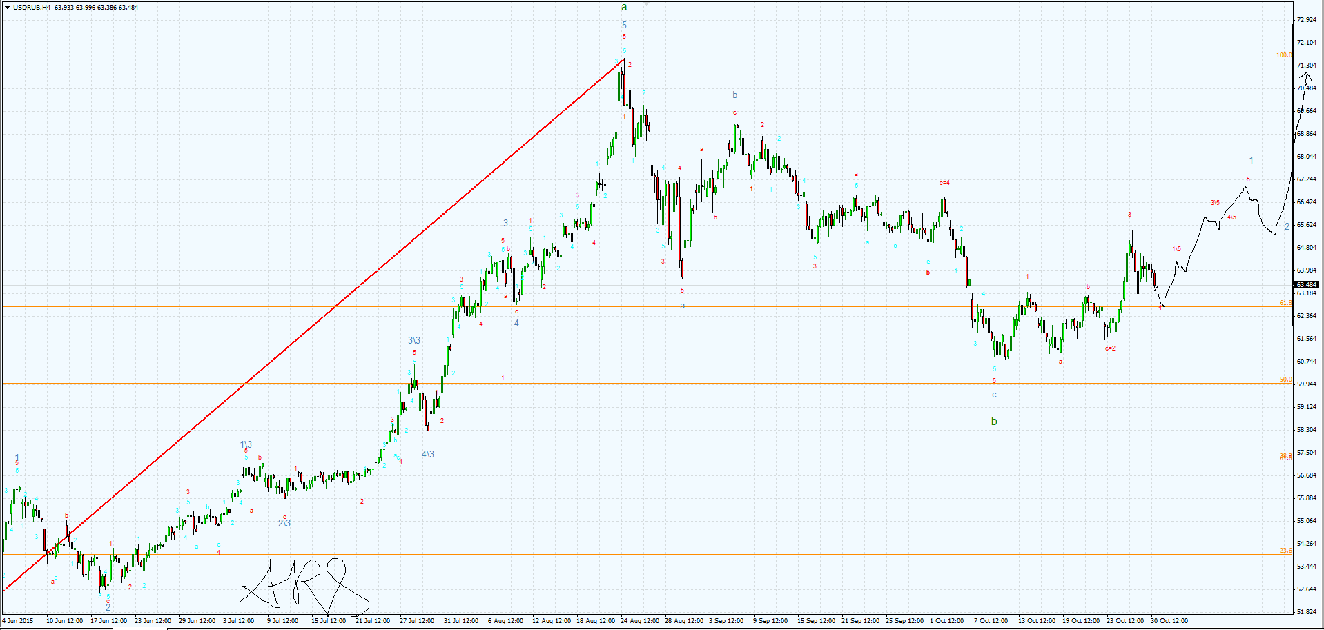The height and width of the screenshot is (630, 1324).
Task: Click the 60.744 price scale value
Action: 1306,362
